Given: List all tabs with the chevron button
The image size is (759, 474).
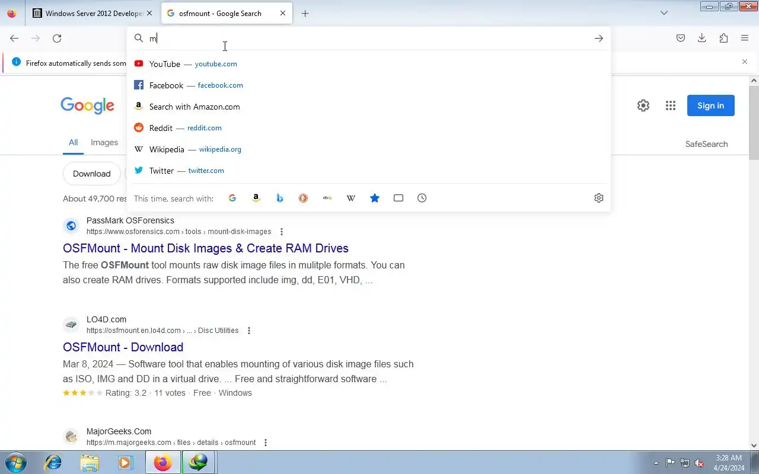Looking at the screenshot, I should (x=664, y=13).
